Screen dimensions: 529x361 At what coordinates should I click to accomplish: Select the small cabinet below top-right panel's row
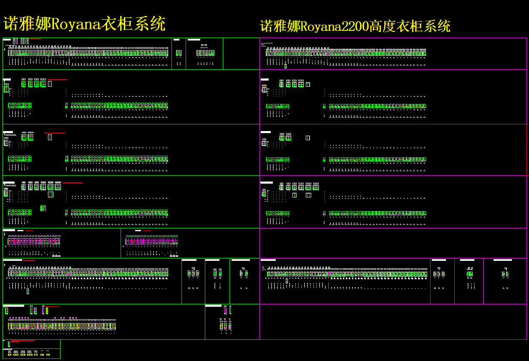click(285, 66)
